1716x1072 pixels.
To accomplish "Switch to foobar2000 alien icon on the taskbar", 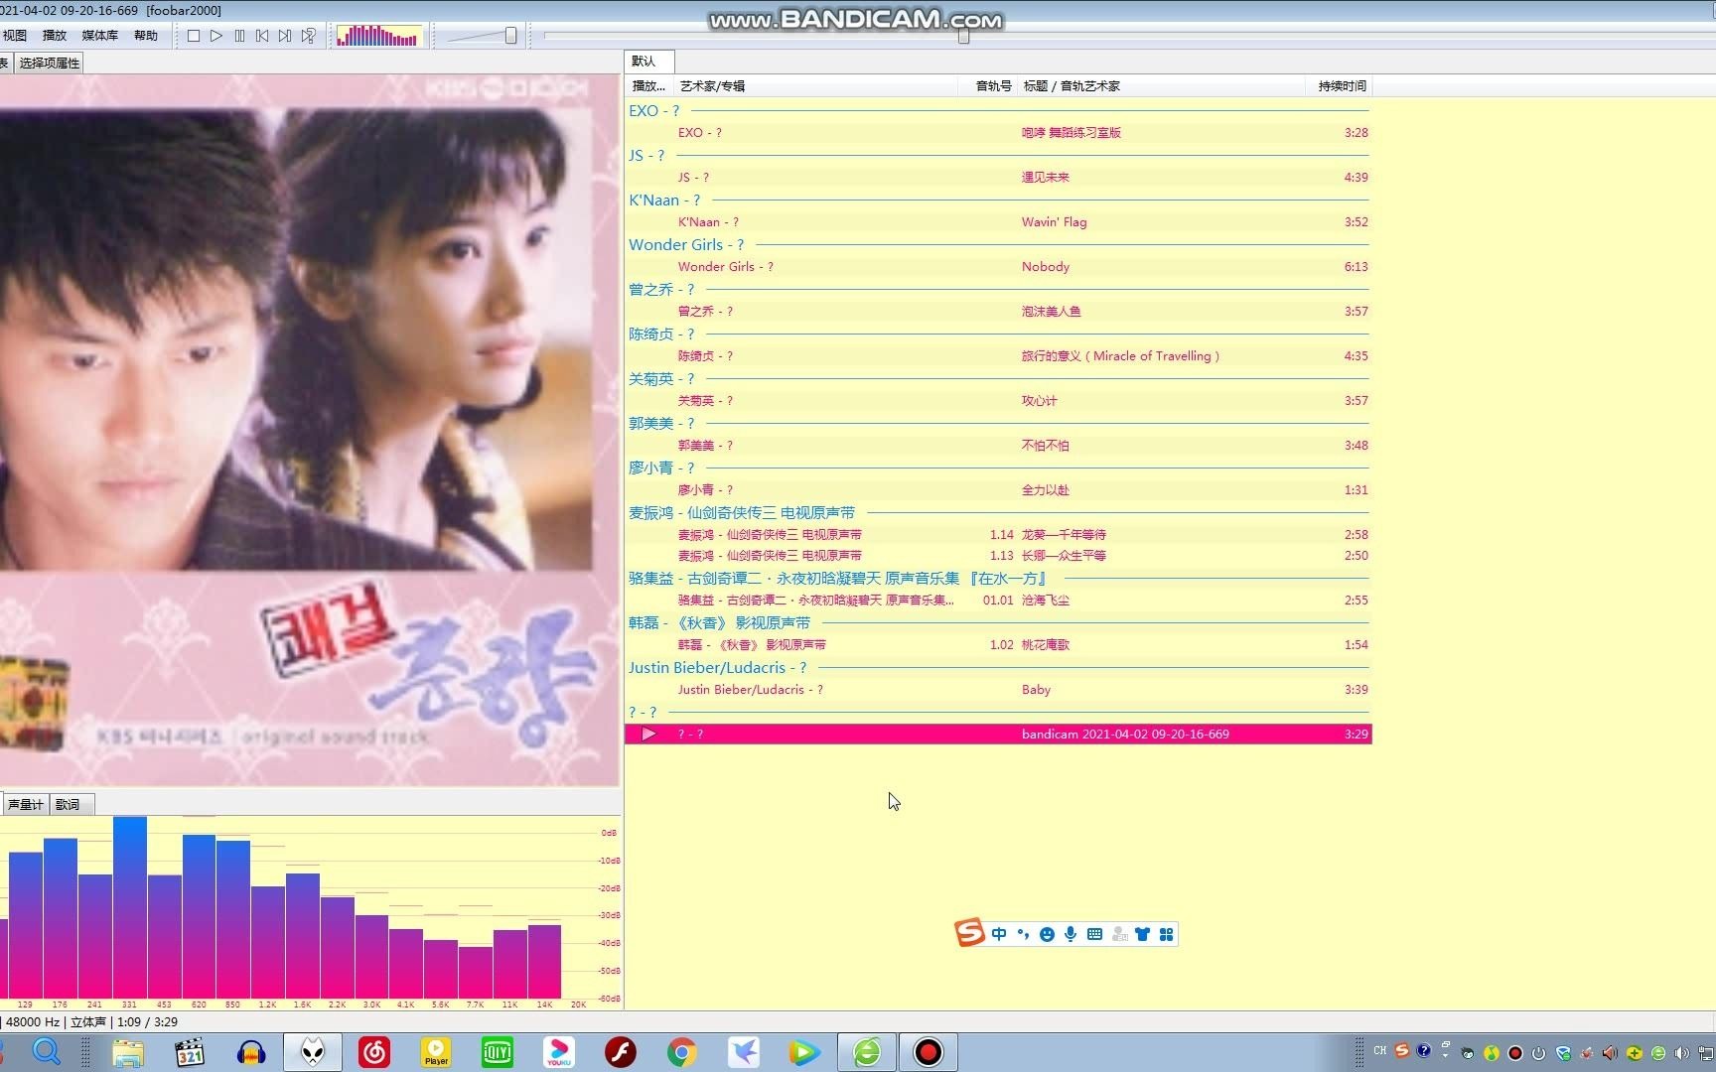I will point(313,1052).
